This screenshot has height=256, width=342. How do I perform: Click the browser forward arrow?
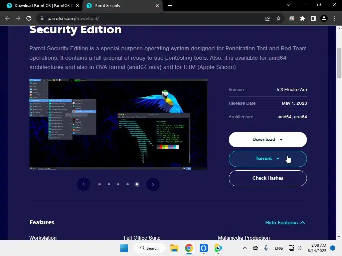(18, 19)
